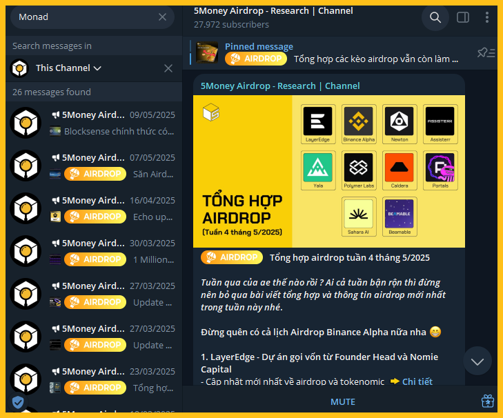Open the channel search magnifier icon
The height and width of the screenshot is (418, 503).
tap(435, 17)
